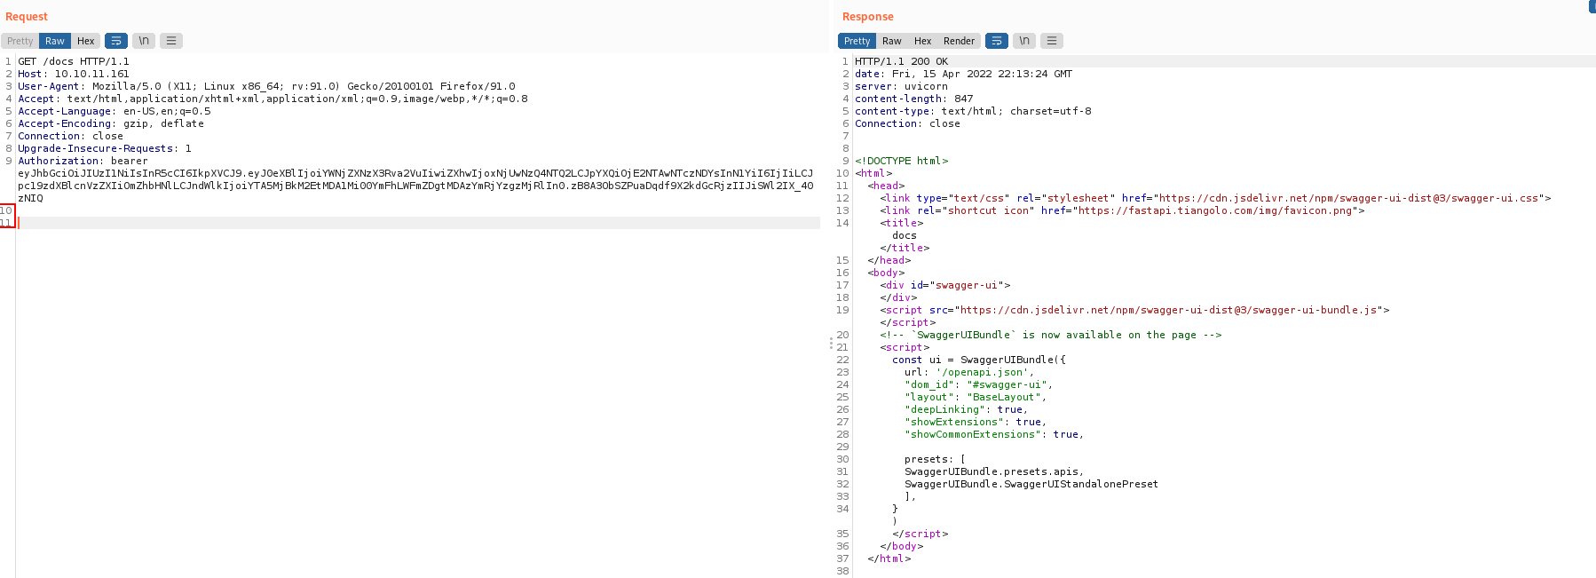Click the 'server: uvicorn' response header
The height and width of the screenshot is (578, 1596).
click(x=901, y=87)
